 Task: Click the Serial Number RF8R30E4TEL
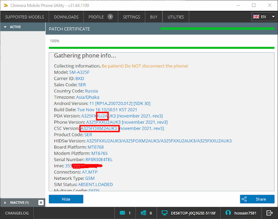(99, 159)
